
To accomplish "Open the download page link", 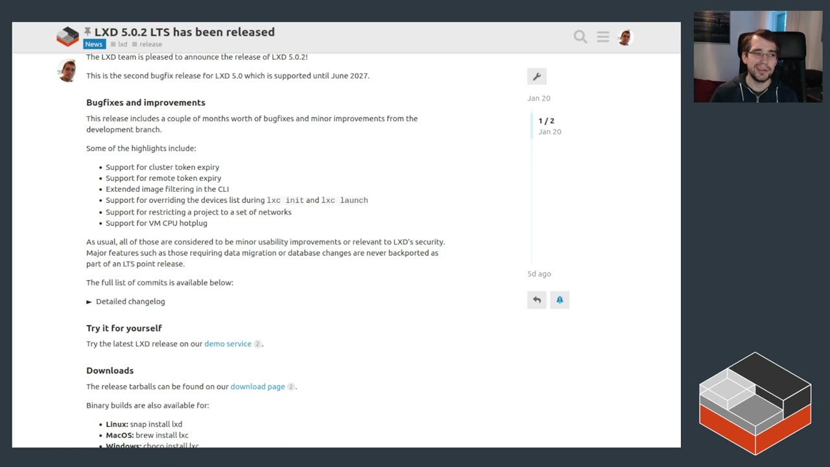I will [257, 387].
